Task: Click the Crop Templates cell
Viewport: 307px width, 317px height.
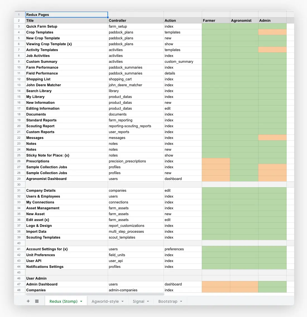Action: [67, 32]
